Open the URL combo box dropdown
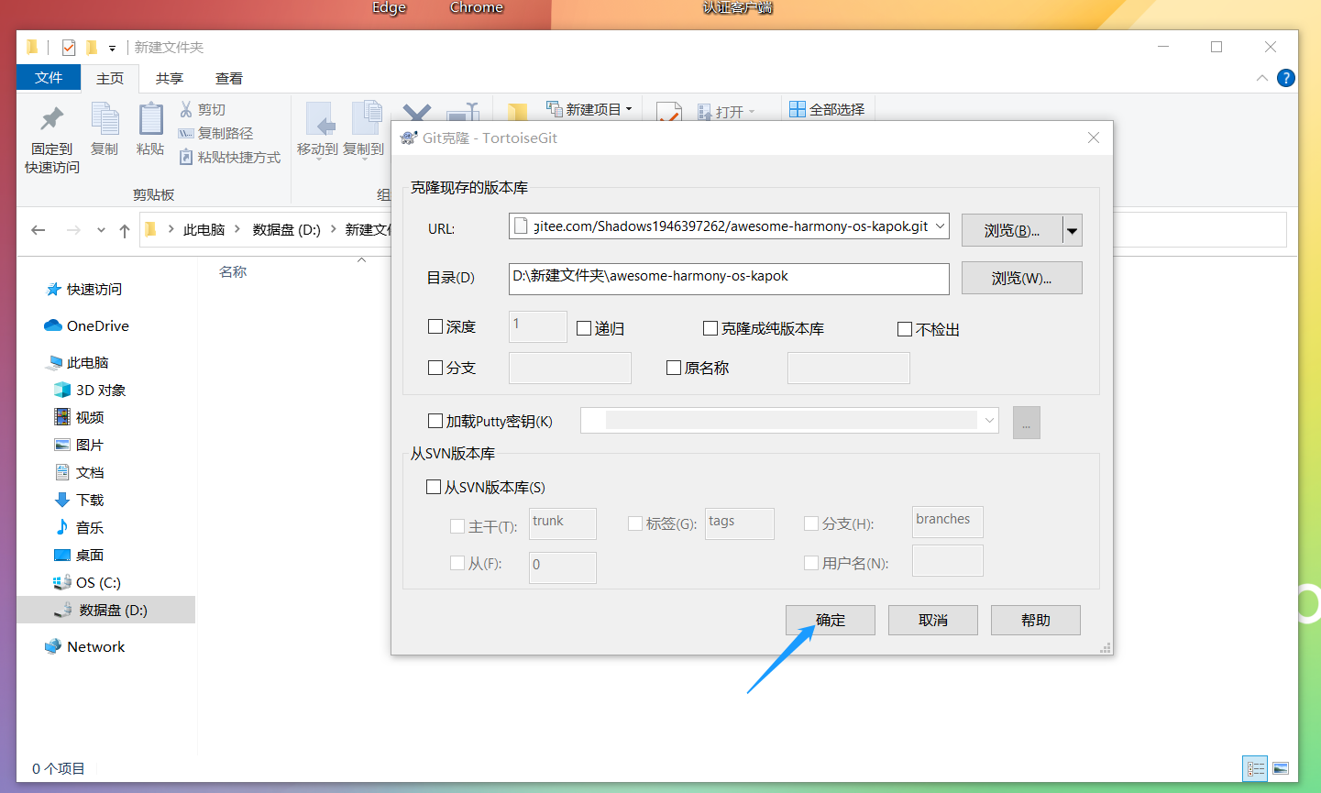Screen dimensions: 1321x793 tap(940, 226)
